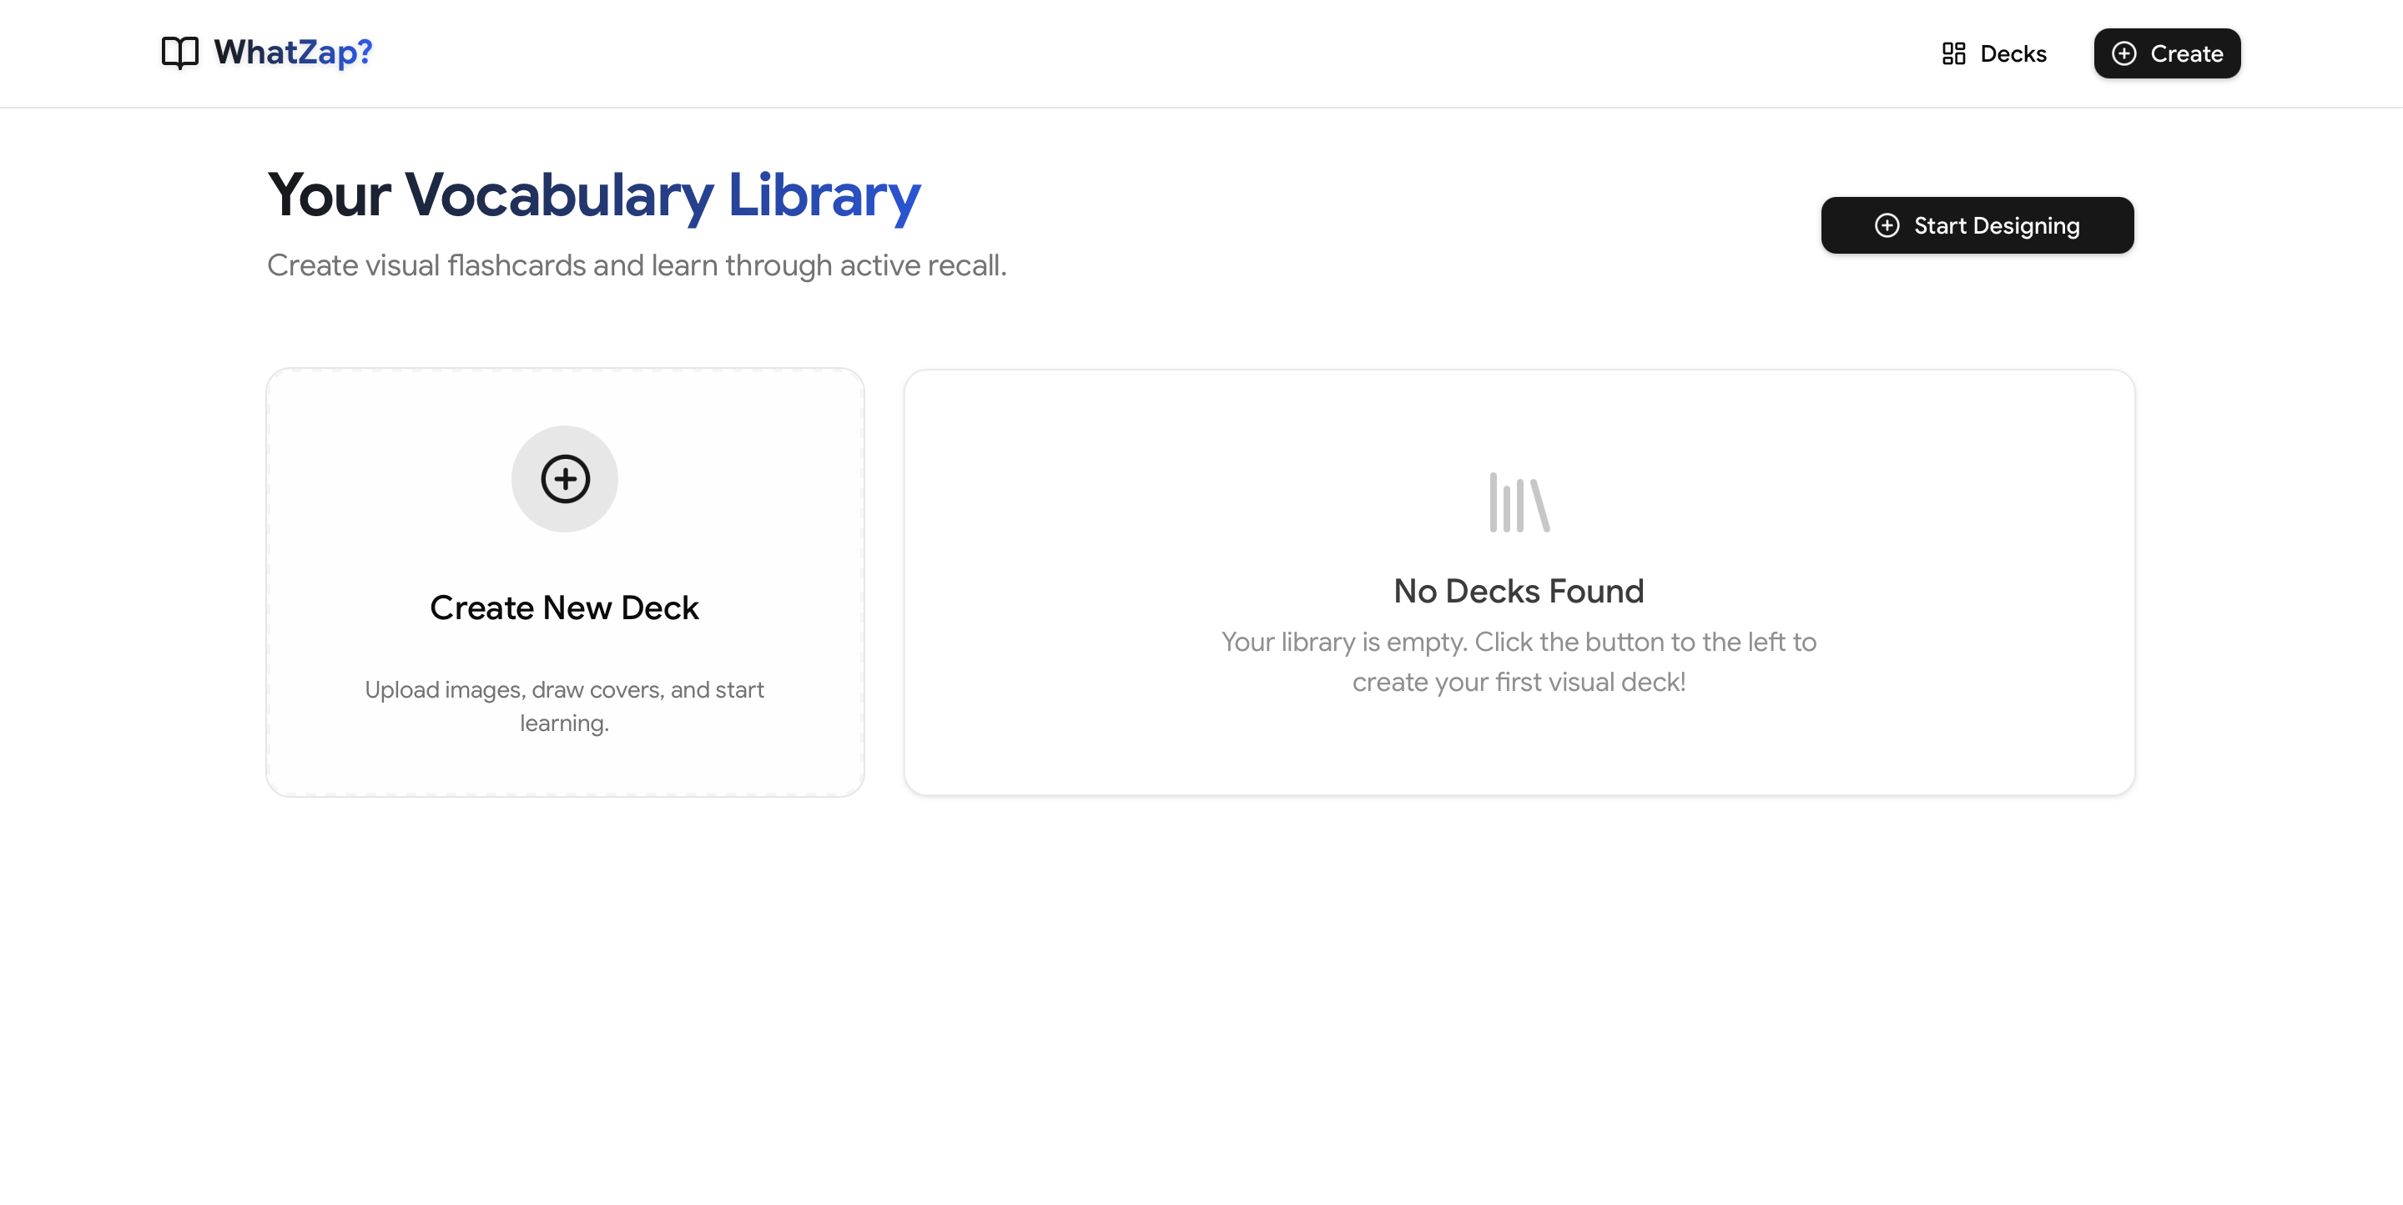
Task: Click the word Your in page heading
Action: [330, 195]
